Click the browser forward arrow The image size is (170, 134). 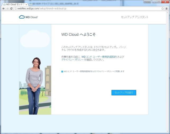(7, 9)
